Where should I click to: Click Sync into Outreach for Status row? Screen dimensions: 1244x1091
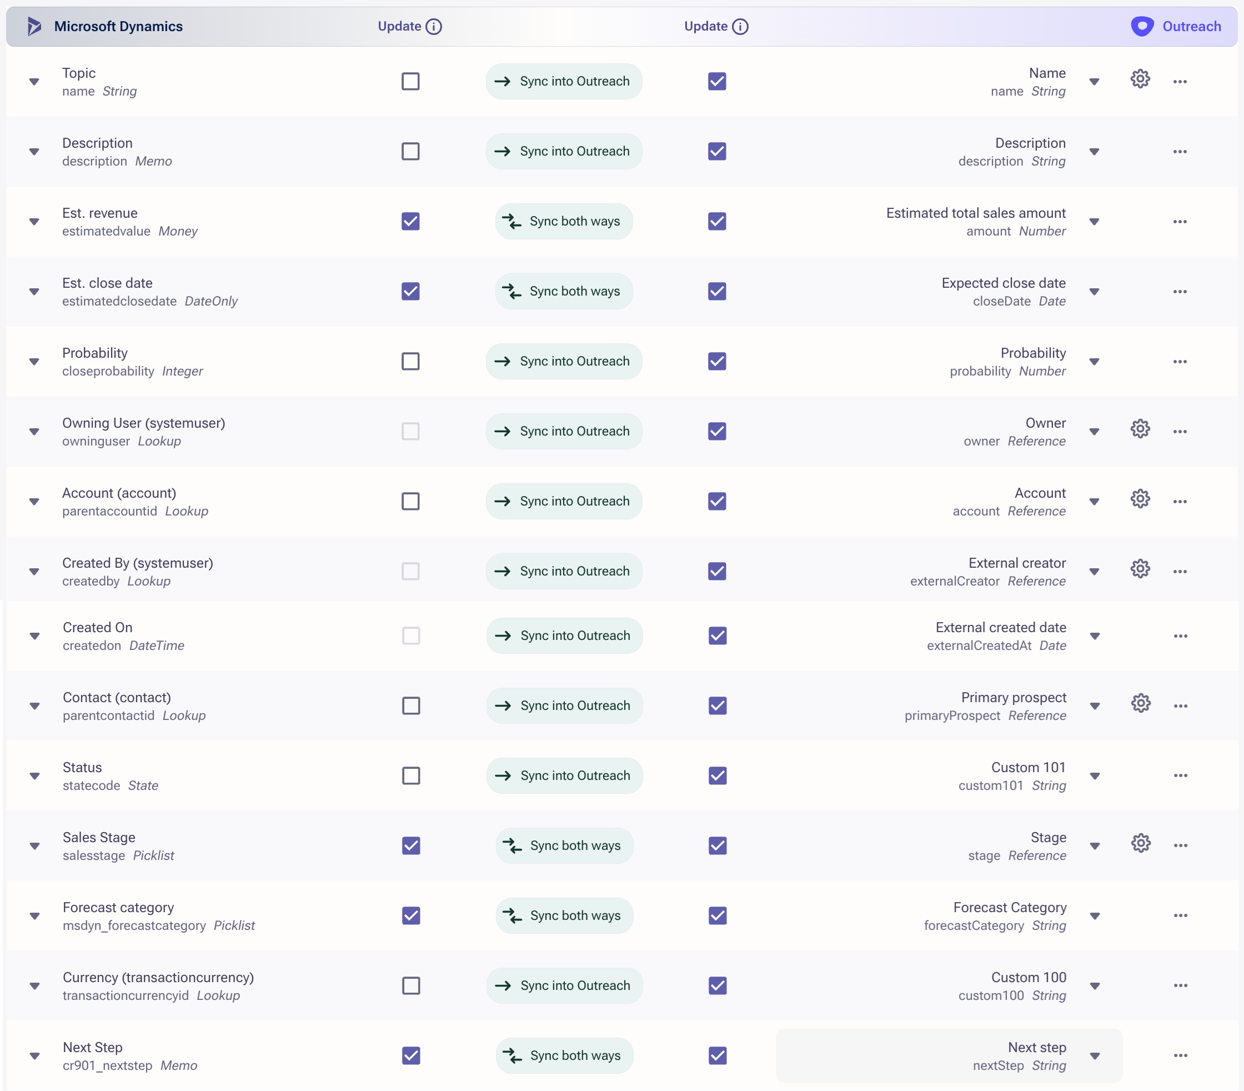(564, 775)
